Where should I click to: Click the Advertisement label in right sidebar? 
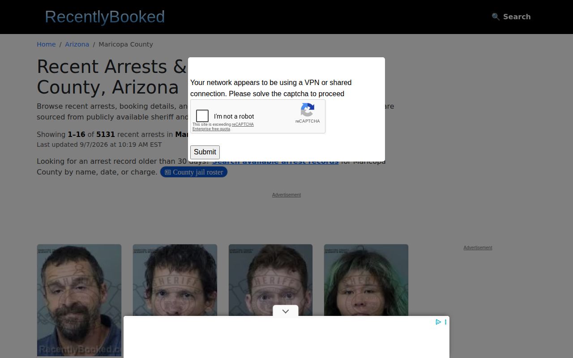point(478,247)
